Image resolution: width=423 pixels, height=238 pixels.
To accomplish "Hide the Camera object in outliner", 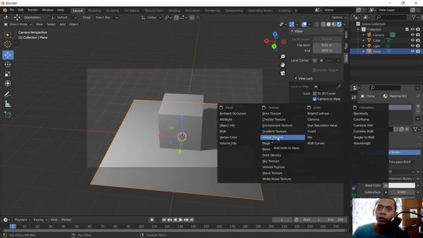I will 412,35.
